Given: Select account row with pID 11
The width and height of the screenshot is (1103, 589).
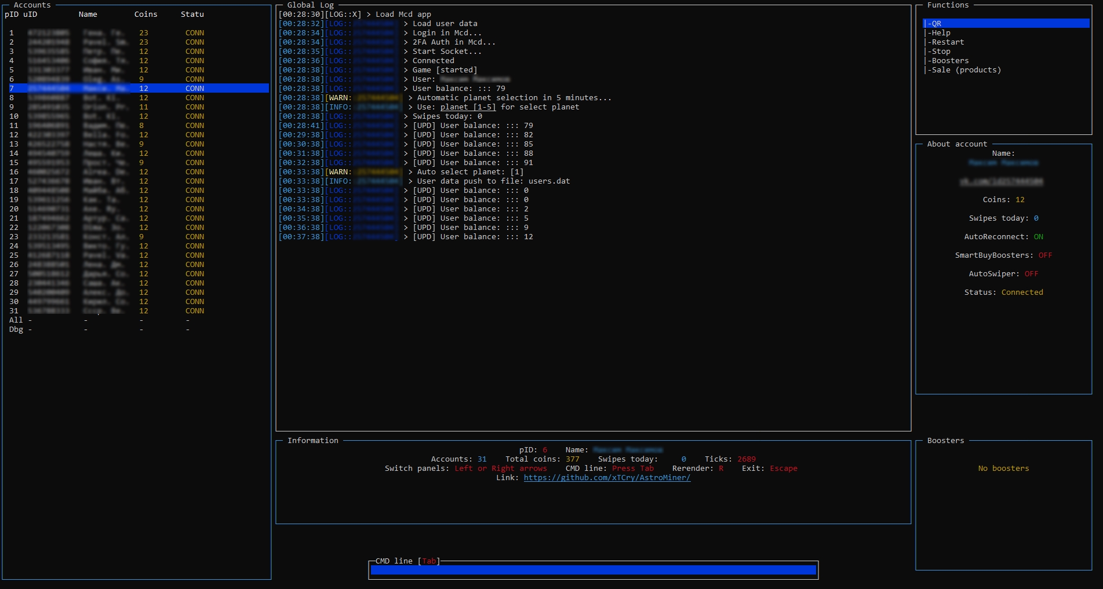Looking at the screenshot, I should tap(137, 126).
